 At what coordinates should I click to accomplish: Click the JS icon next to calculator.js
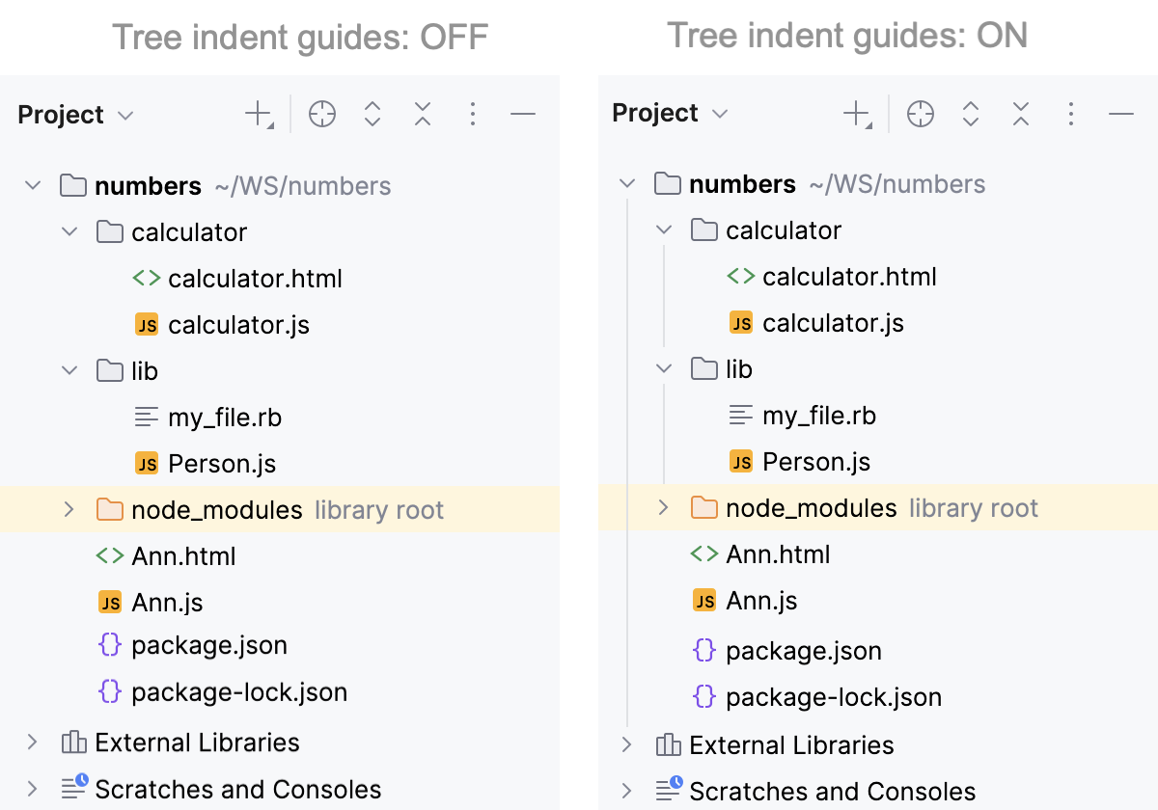[146, 324]
